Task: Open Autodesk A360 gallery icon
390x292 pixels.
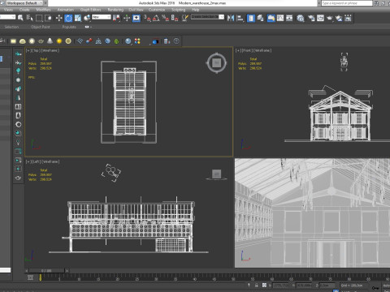Action: tap(348, 18)
